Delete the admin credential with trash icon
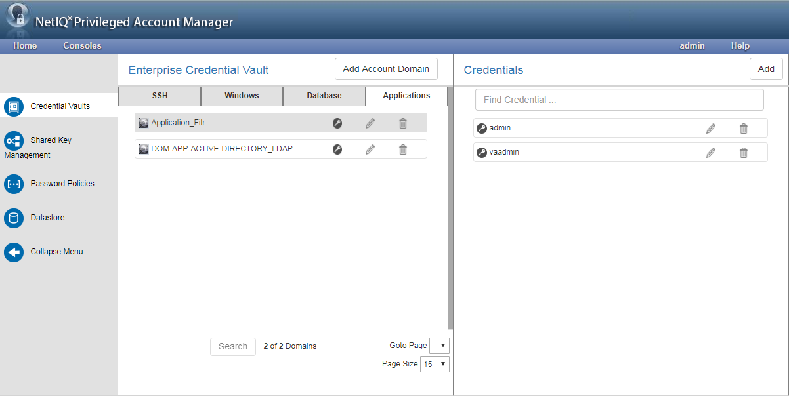This screenshot has height=396, width=789. click(744, 129)
